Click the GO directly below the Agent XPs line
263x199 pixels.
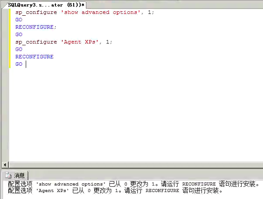pos(19,49)
